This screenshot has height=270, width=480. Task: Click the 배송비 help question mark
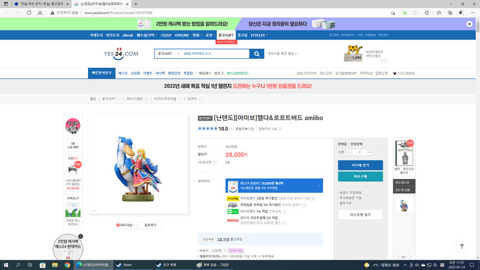pos(225,251)
